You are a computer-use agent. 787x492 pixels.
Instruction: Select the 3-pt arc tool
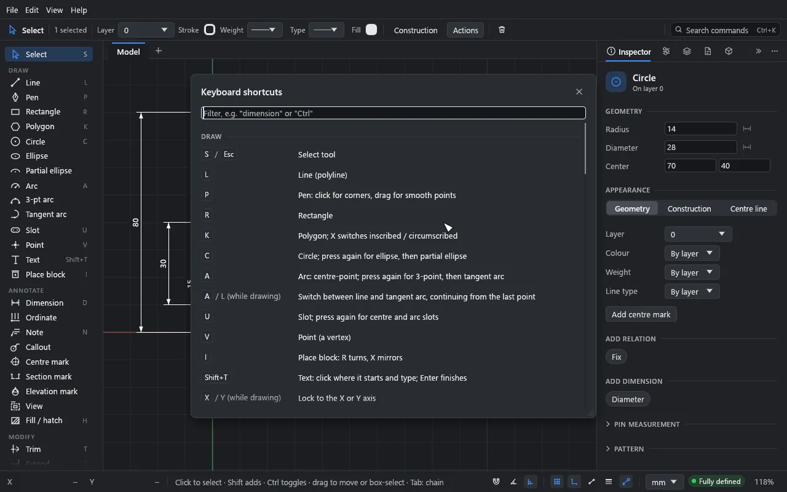[49, 200]
